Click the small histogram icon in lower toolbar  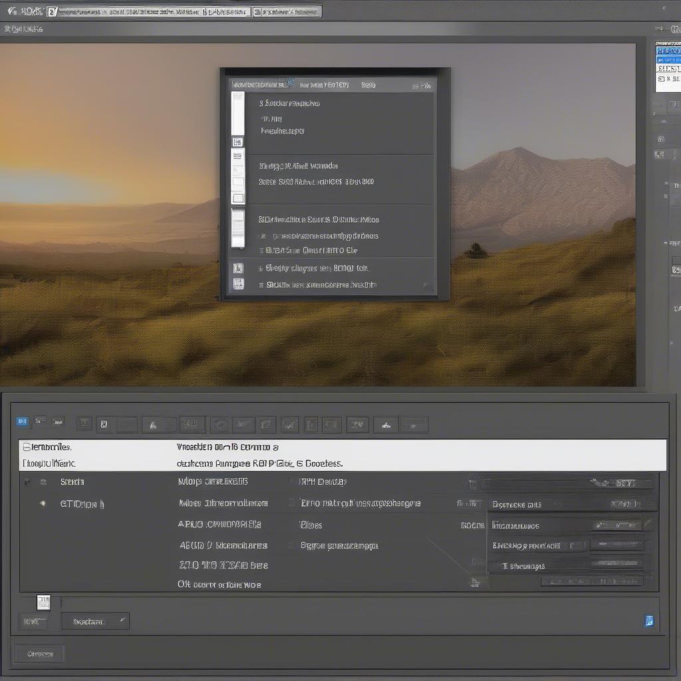pos(386,425)
